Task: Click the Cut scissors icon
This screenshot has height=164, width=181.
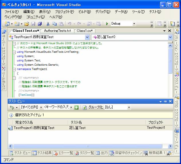Action: tap(48, 24)
